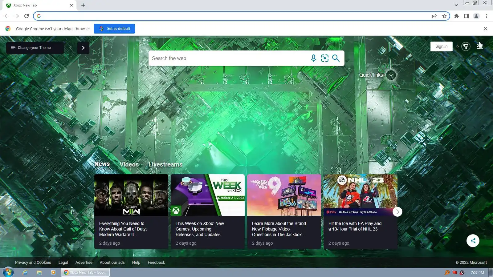Open the Chrome side panel icon

[x=467, y=16]
